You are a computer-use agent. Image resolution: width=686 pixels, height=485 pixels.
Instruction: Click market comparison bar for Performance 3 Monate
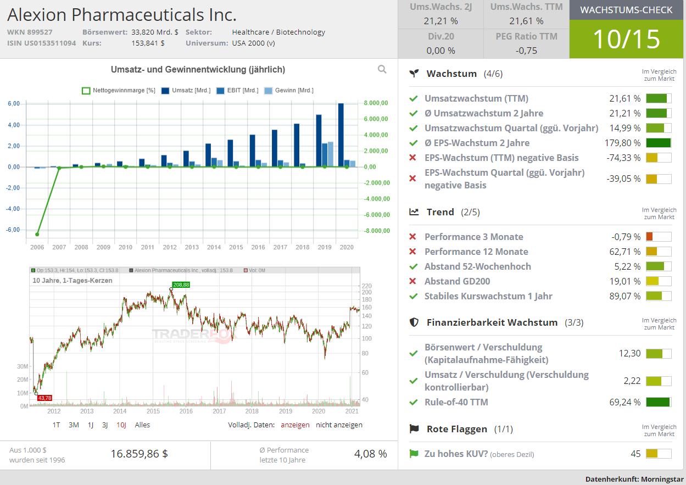(659, 237)
